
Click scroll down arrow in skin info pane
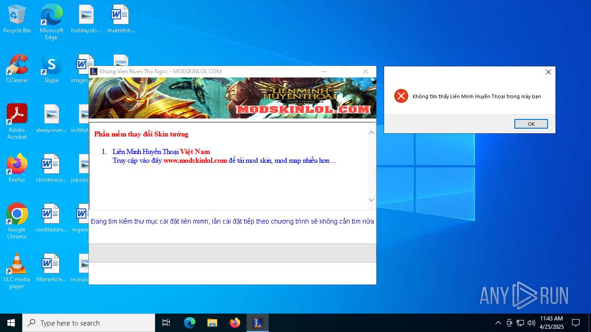371,200
